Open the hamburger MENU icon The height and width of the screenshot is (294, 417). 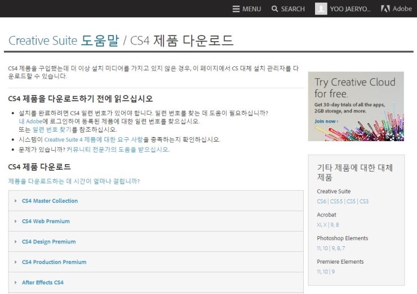pos(236,9)
